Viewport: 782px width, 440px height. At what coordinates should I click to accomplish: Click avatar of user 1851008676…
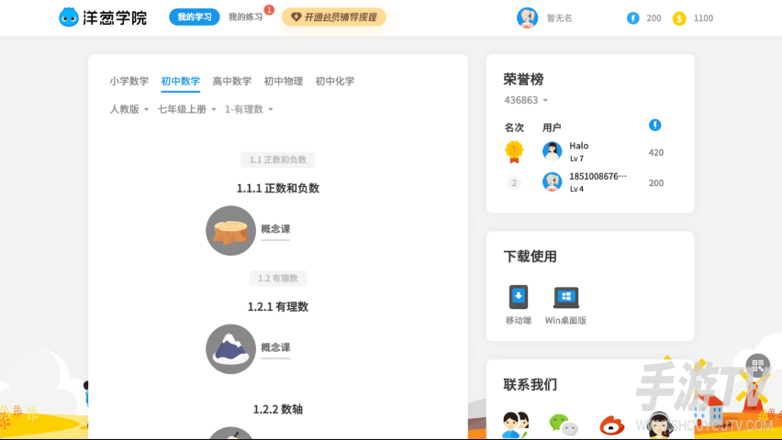coord(553,181)
